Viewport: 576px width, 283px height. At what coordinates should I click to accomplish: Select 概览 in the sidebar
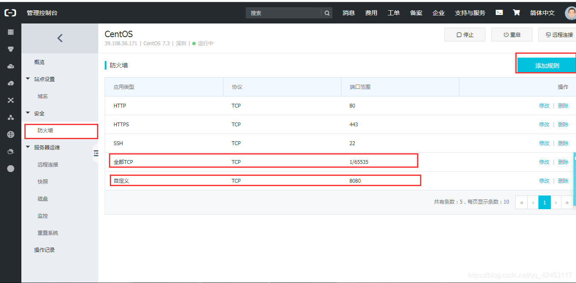click(39, 62)
